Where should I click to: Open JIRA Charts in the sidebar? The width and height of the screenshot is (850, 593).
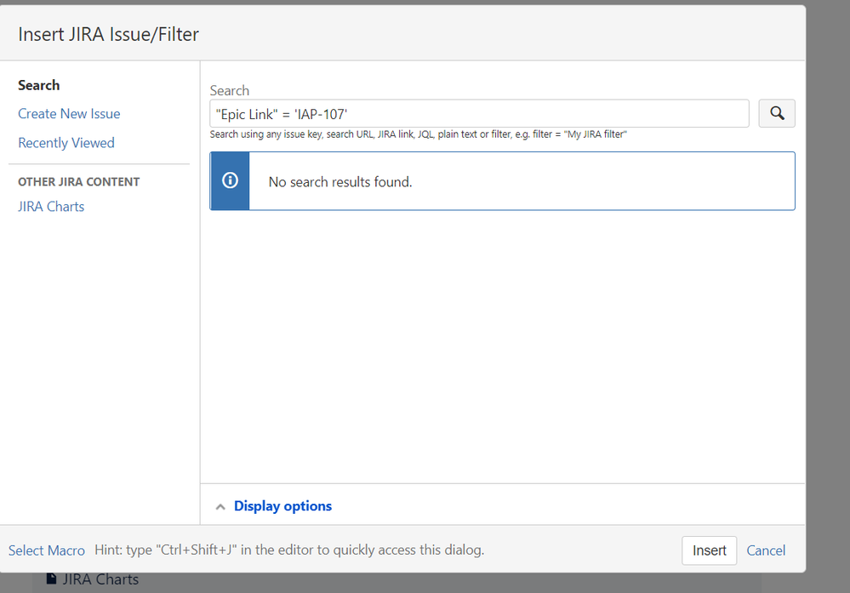51,207
